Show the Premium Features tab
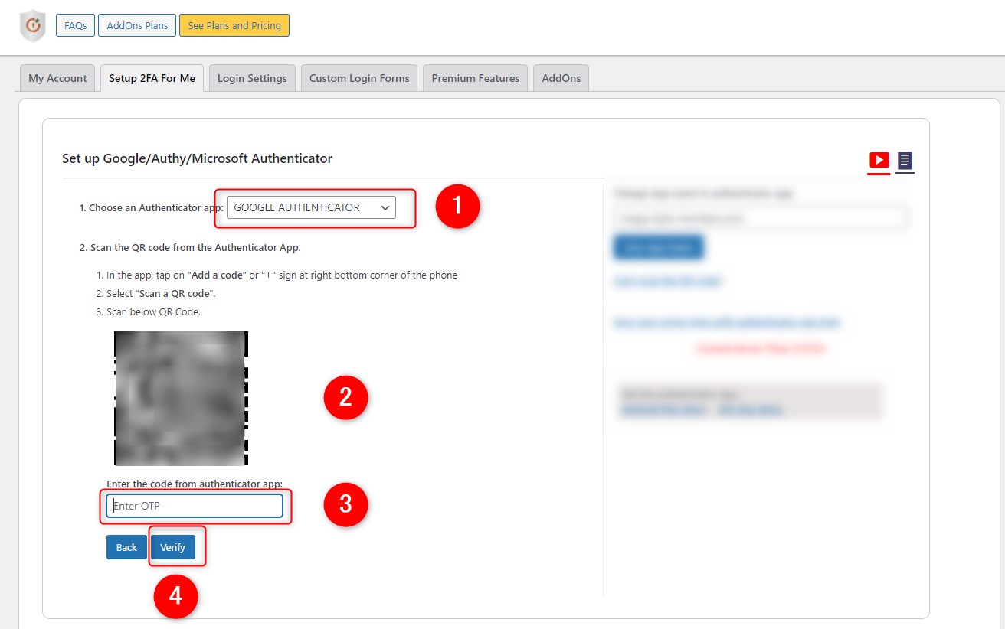This screenshot has height=629, width=1005. (x=476, y=78)
